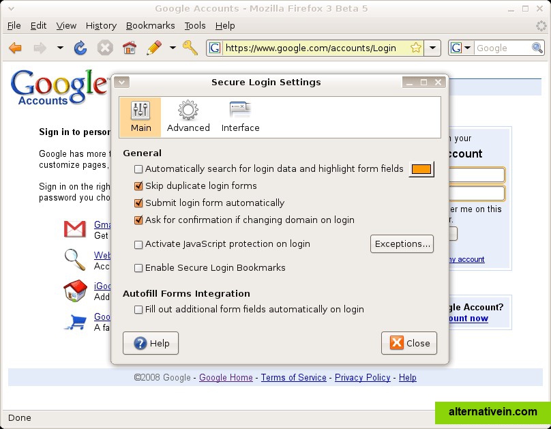Image resolution: width=551 pixels, height=429 pixels.
Task: Enable Secure Login Bookmarks checkbox
Action: (x=138, y=268)
